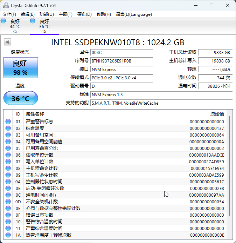This screenshot has height=243, width=236.
Task: Click status orb for 1A 热管理温度 1 转换次数
Action: [8, 235]
